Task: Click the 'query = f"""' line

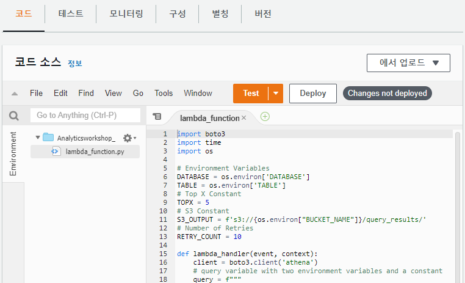Action: click(217, 279)
